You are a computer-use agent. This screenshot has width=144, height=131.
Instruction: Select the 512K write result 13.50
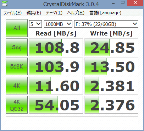pos(111,66)
